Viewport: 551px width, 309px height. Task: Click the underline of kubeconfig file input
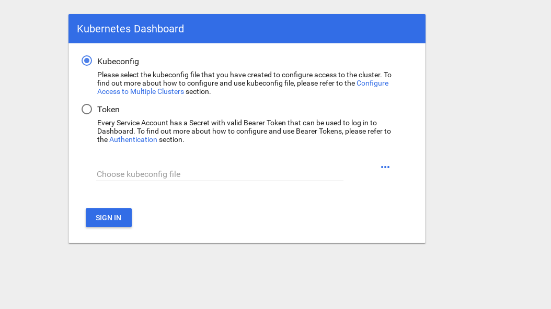[220, 181]
